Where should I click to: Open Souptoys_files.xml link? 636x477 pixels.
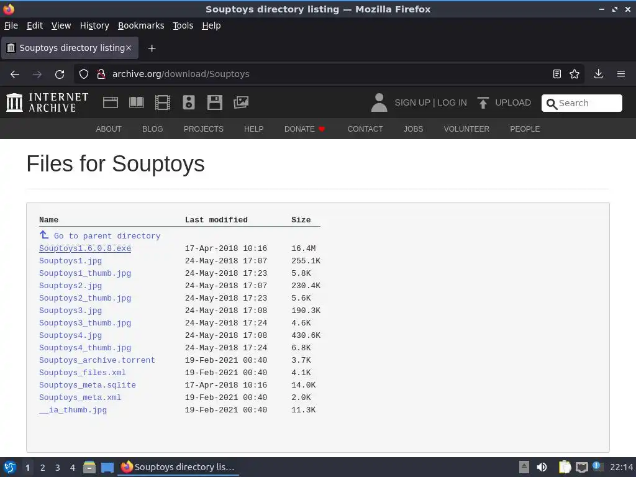click(83, 373)
